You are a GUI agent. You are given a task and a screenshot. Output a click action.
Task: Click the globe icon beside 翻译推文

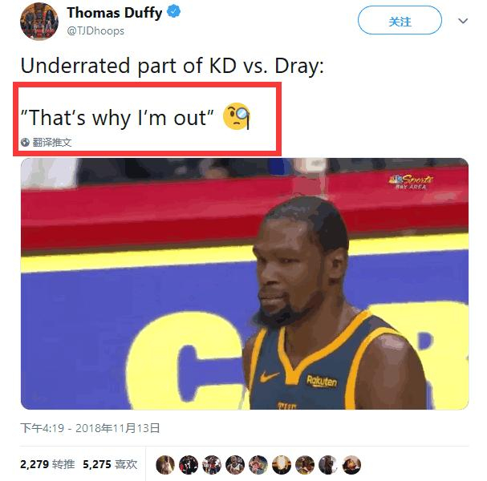[25, 143]
